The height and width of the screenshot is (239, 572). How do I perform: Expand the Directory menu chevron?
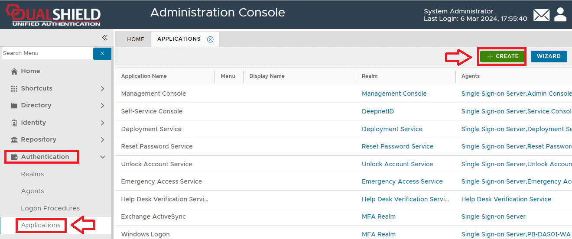pyautogui.click(x=102, y=106)
